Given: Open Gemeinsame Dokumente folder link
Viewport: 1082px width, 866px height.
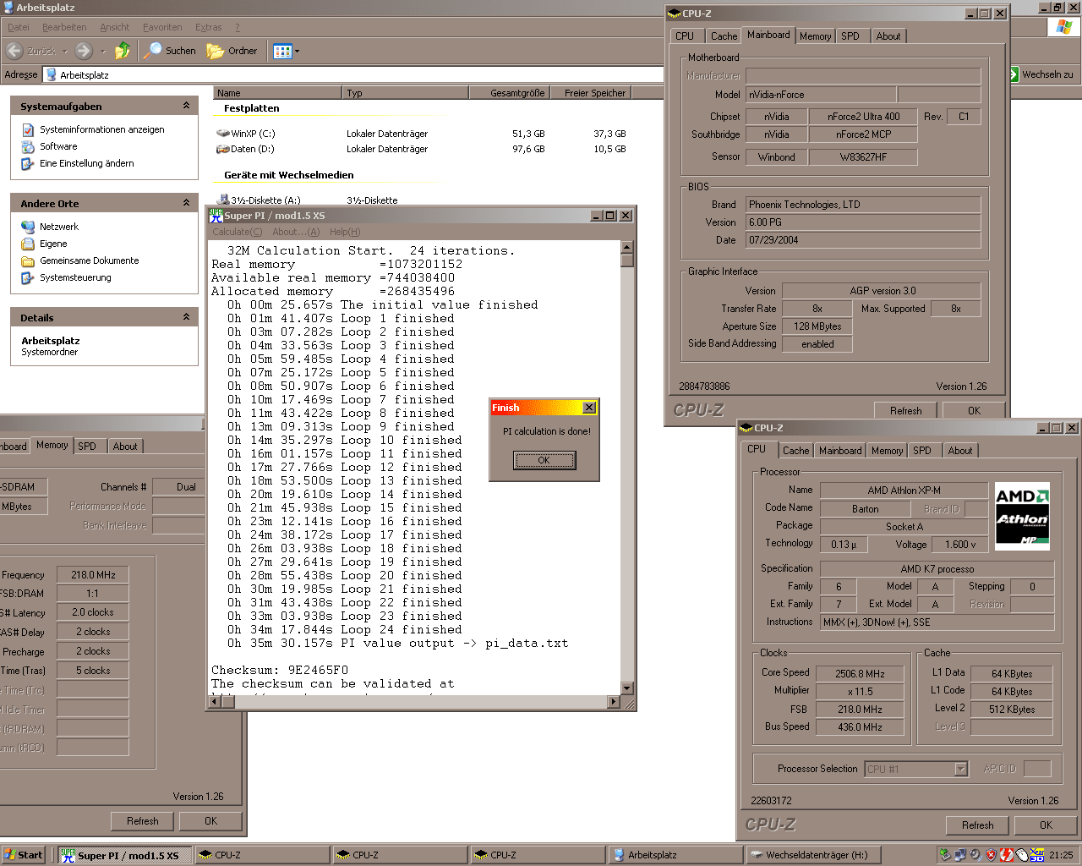Looking at the screenshot, I should [90, 260].
